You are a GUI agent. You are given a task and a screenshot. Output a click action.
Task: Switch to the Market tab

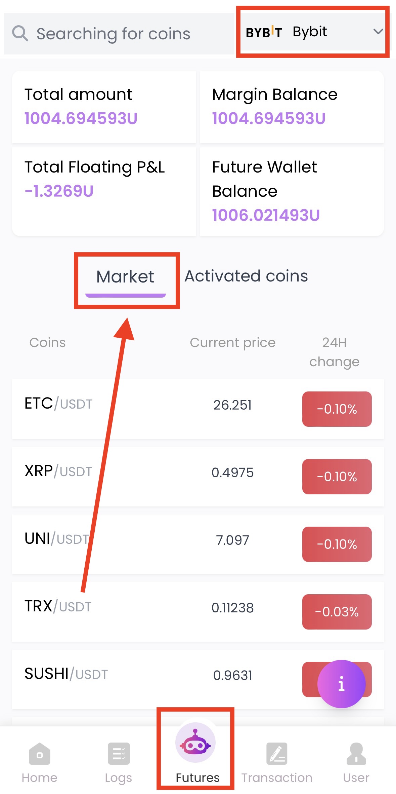click(x=125, y=277)
